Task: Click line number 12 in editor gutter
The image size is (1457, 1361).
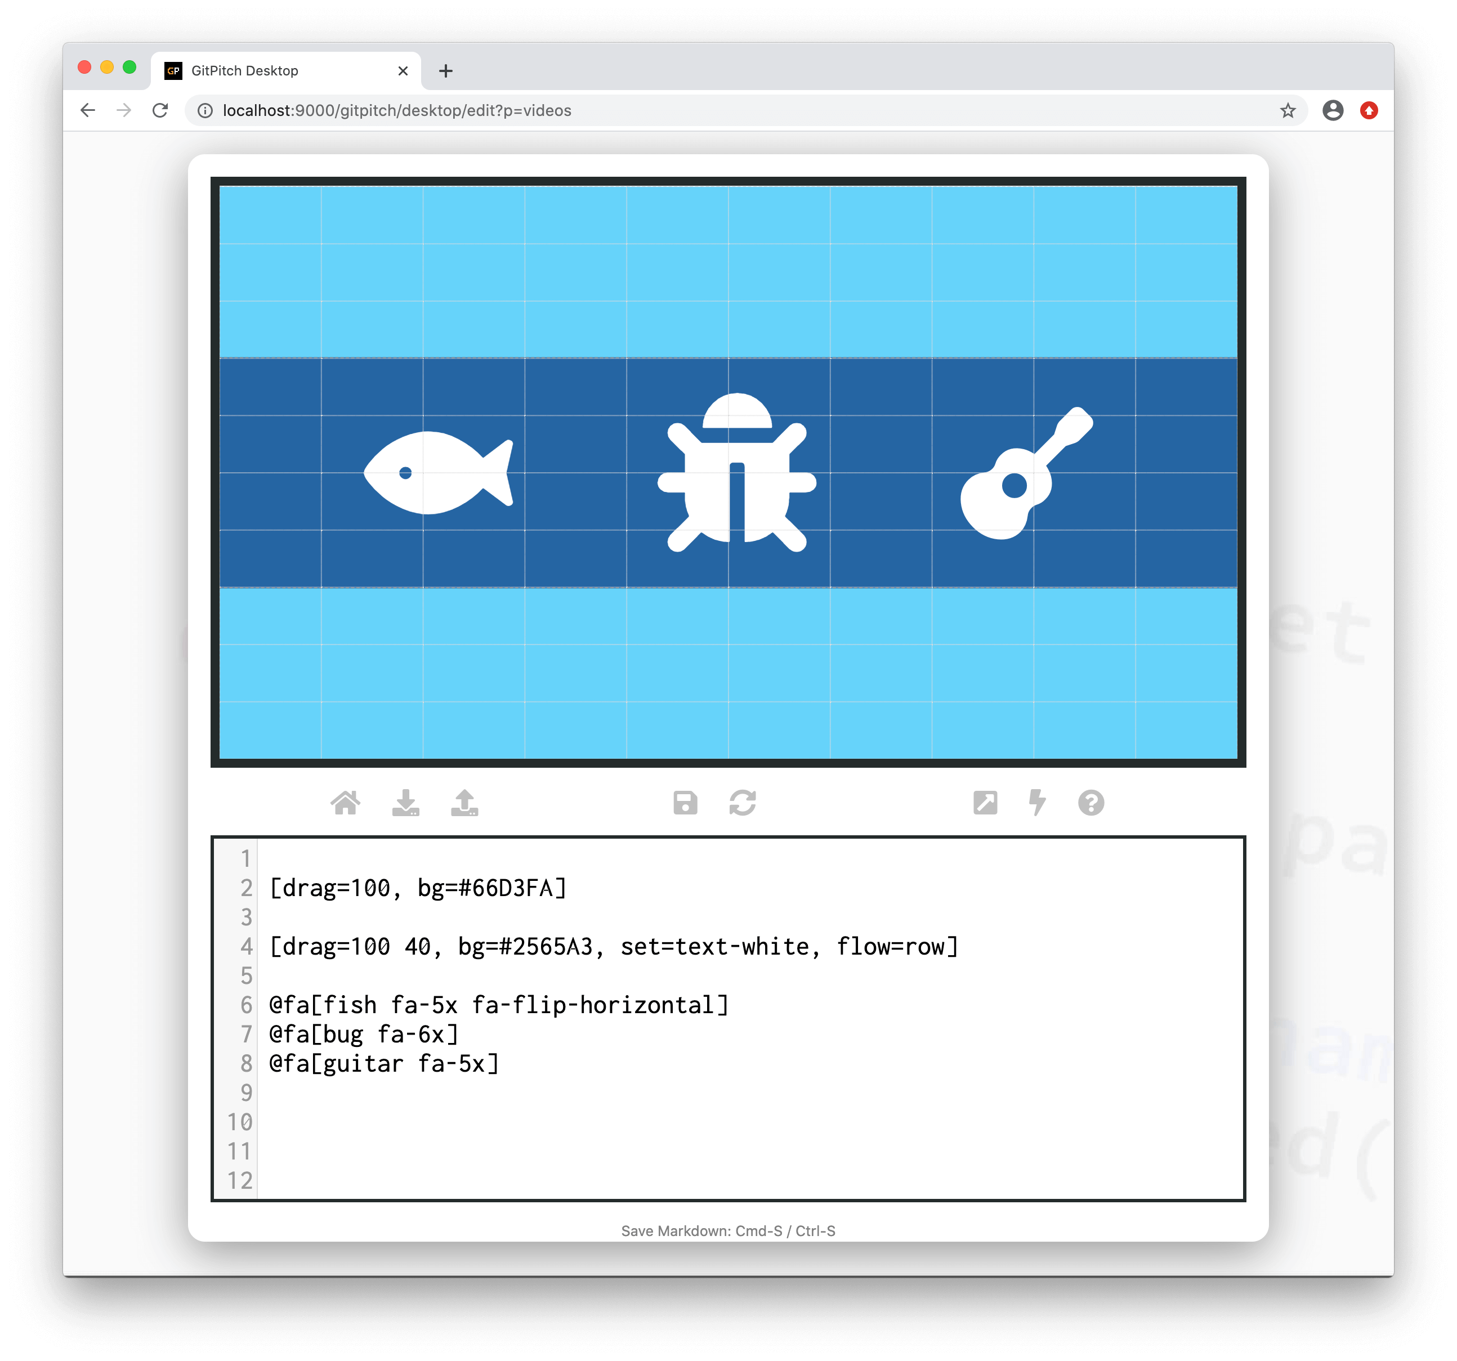Action: click(240, 1181)
